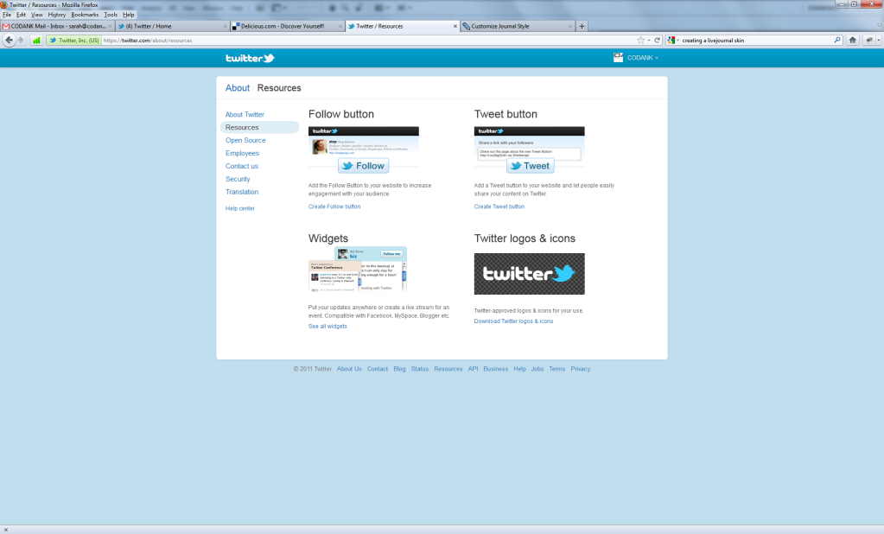Open the File menu

pyautogui.click(x=7, y=15)
